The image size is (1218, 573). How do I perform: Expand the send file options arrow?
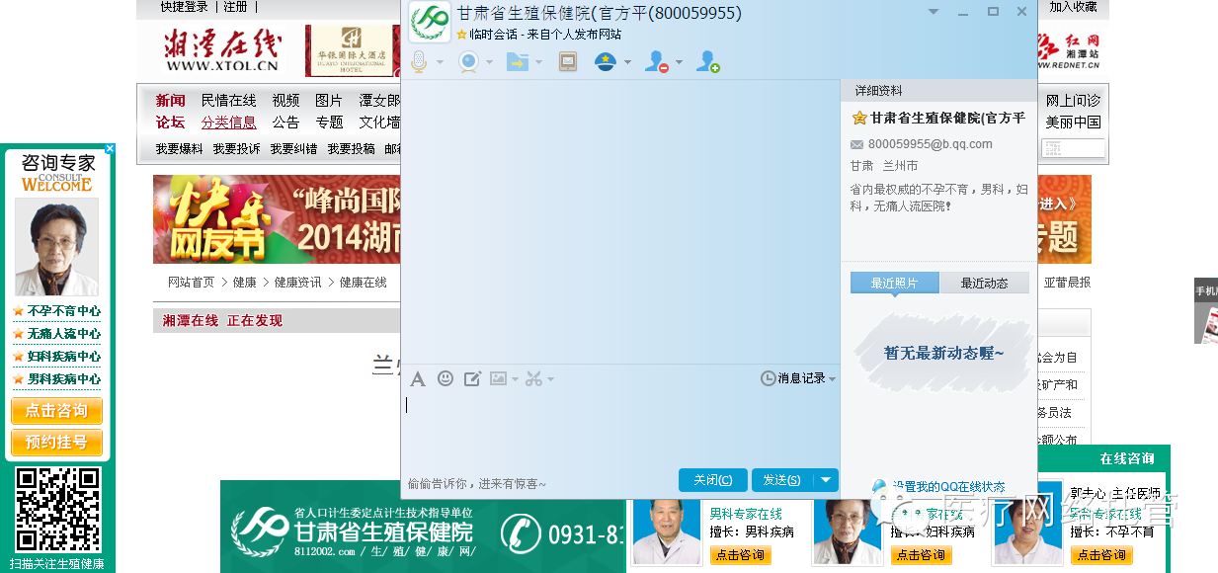(538, 62)
